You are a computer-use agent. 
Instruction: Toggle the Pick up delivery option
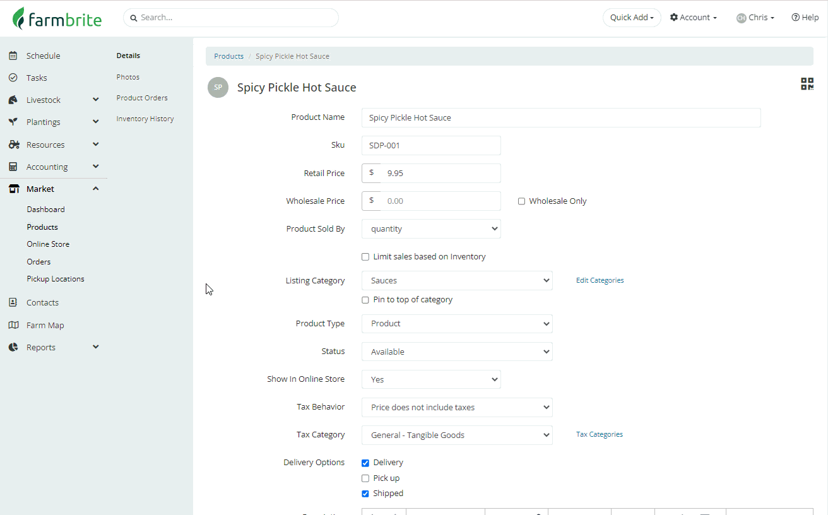coord(365,478)
